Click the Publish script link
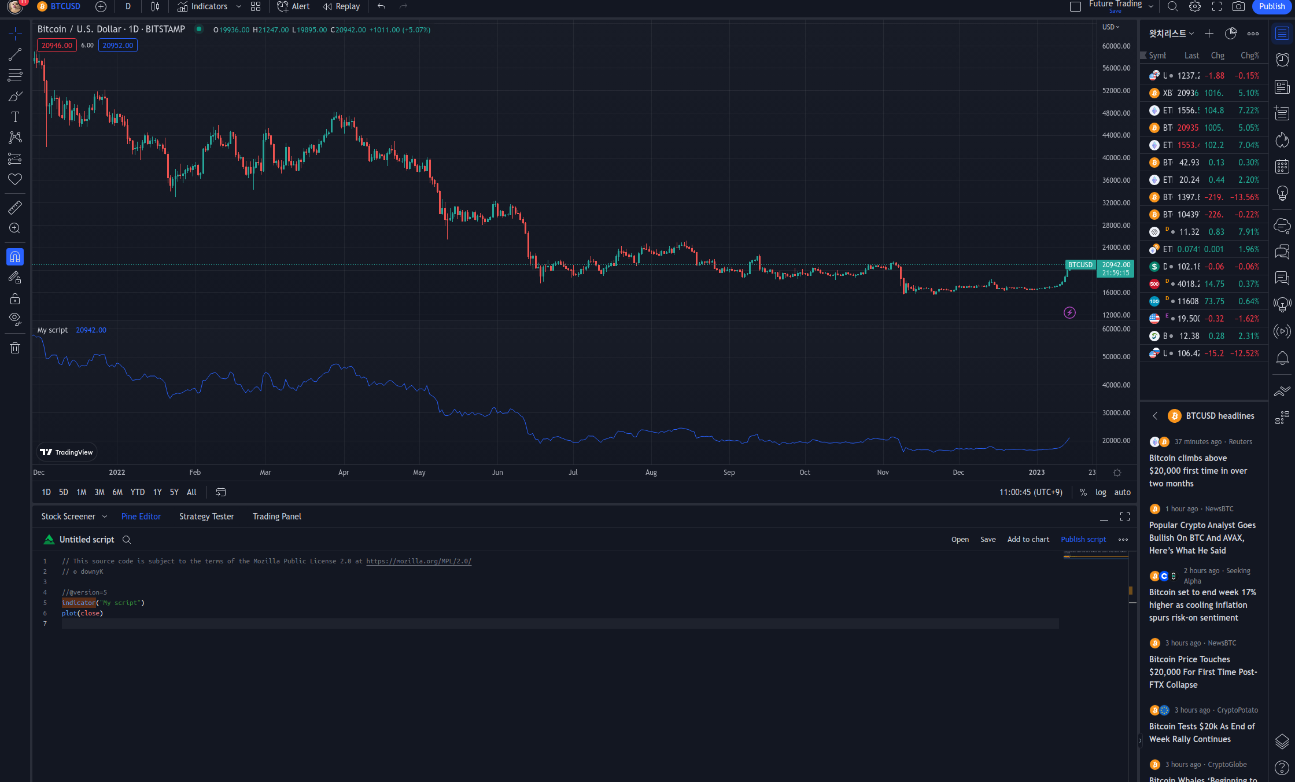The height and width of the screenshot is (782, 1295). tap(1083, 539)
